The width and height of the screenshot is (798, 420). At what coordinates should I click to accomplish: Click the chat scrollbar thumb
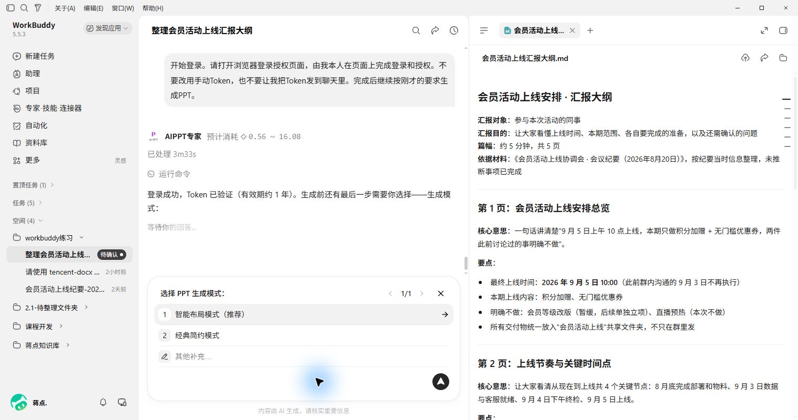(466, 264)
